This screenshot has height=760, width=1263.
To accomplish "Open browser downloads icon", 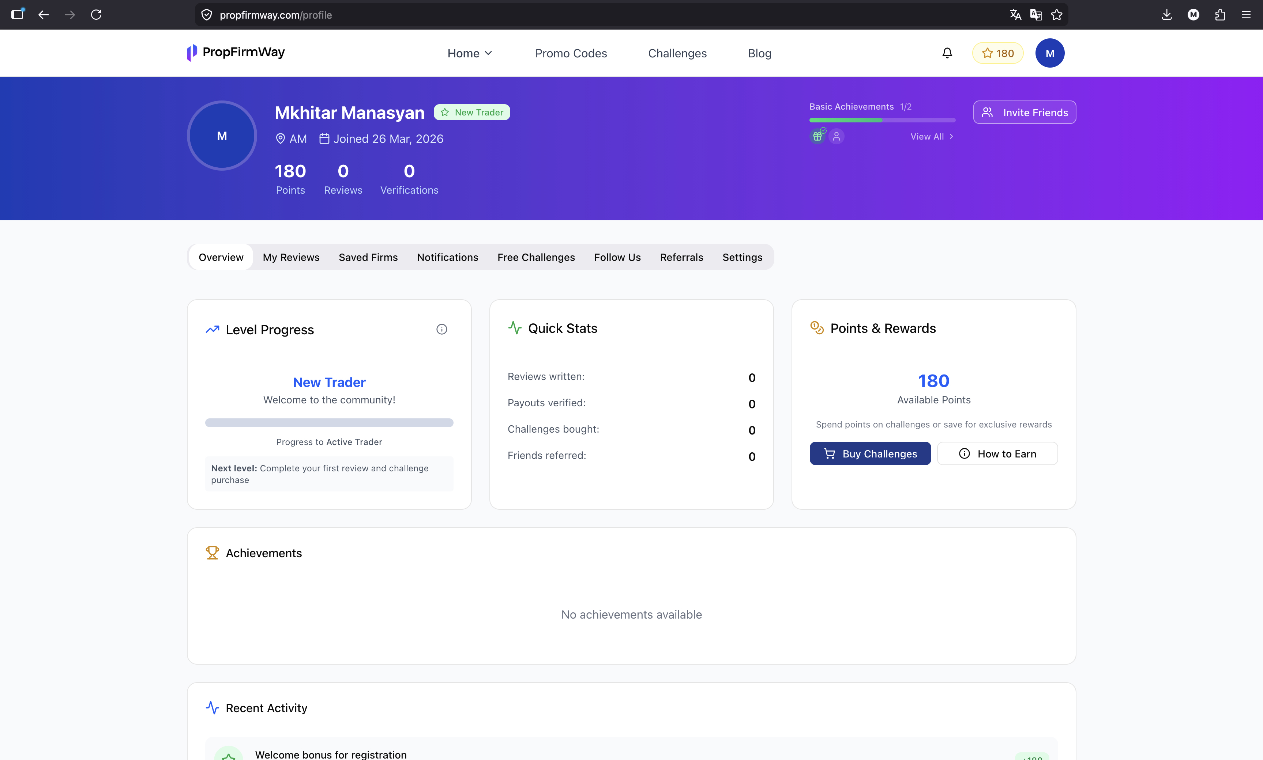I will click(1167, 14).
